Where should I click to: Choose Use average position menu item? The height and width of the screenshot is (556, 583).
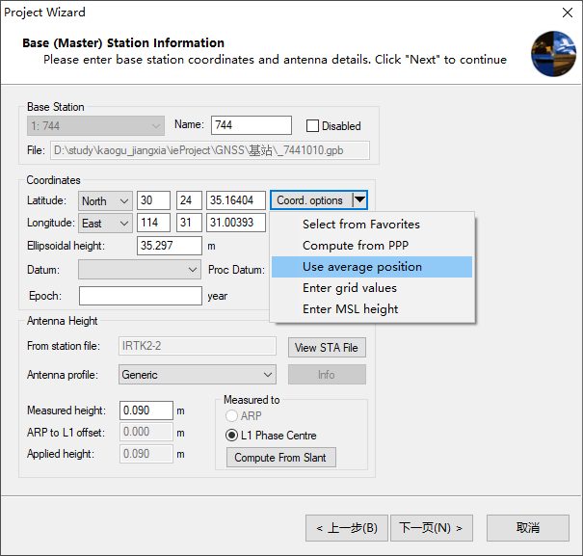[372, 267]
